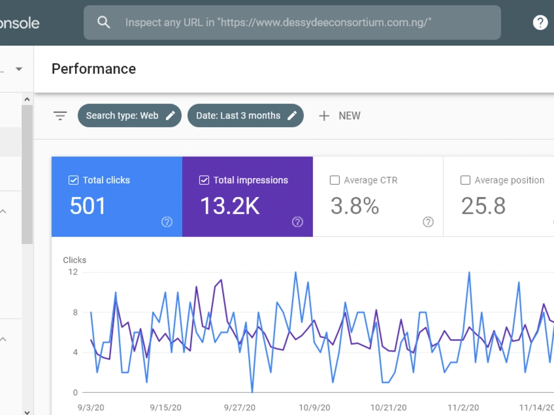Click the Inspect any URL search field

click(x=292, y=23)
